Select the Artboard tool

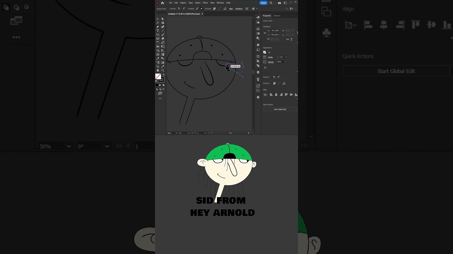pyautogui.click(x=158, y=66)
